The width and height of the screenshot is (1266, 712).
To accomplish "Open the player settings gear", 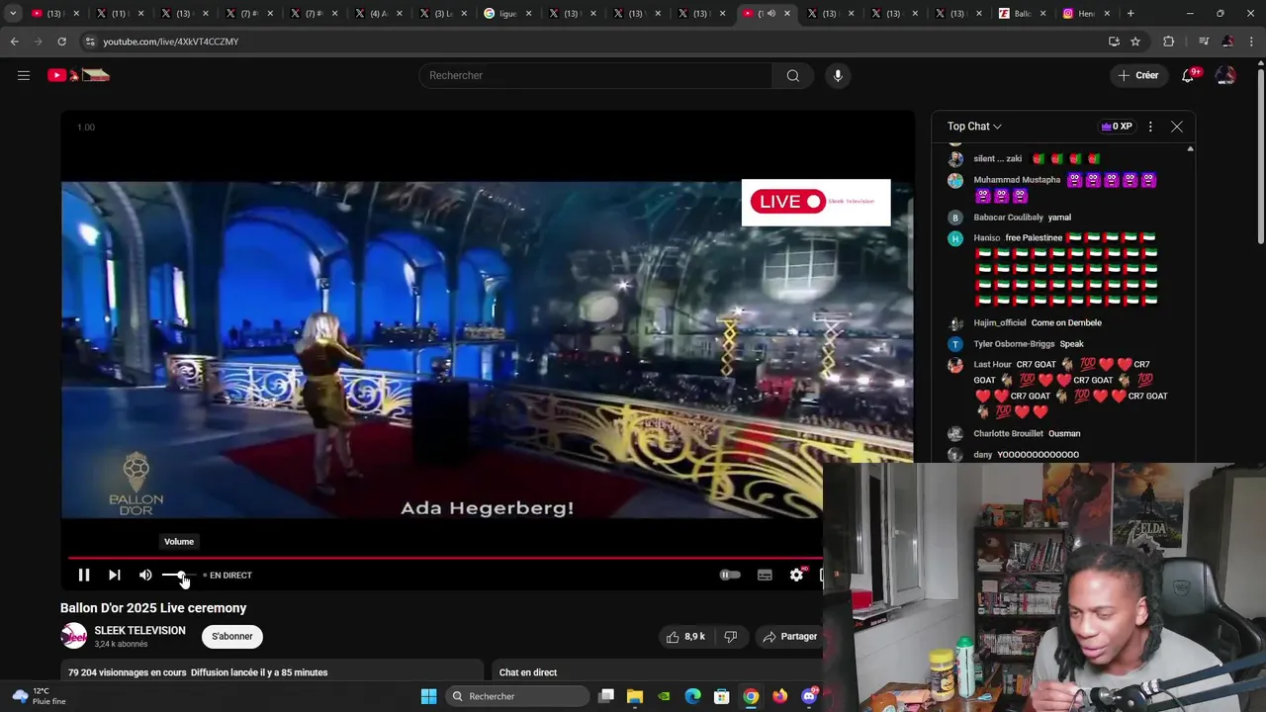I will point(796,575).
